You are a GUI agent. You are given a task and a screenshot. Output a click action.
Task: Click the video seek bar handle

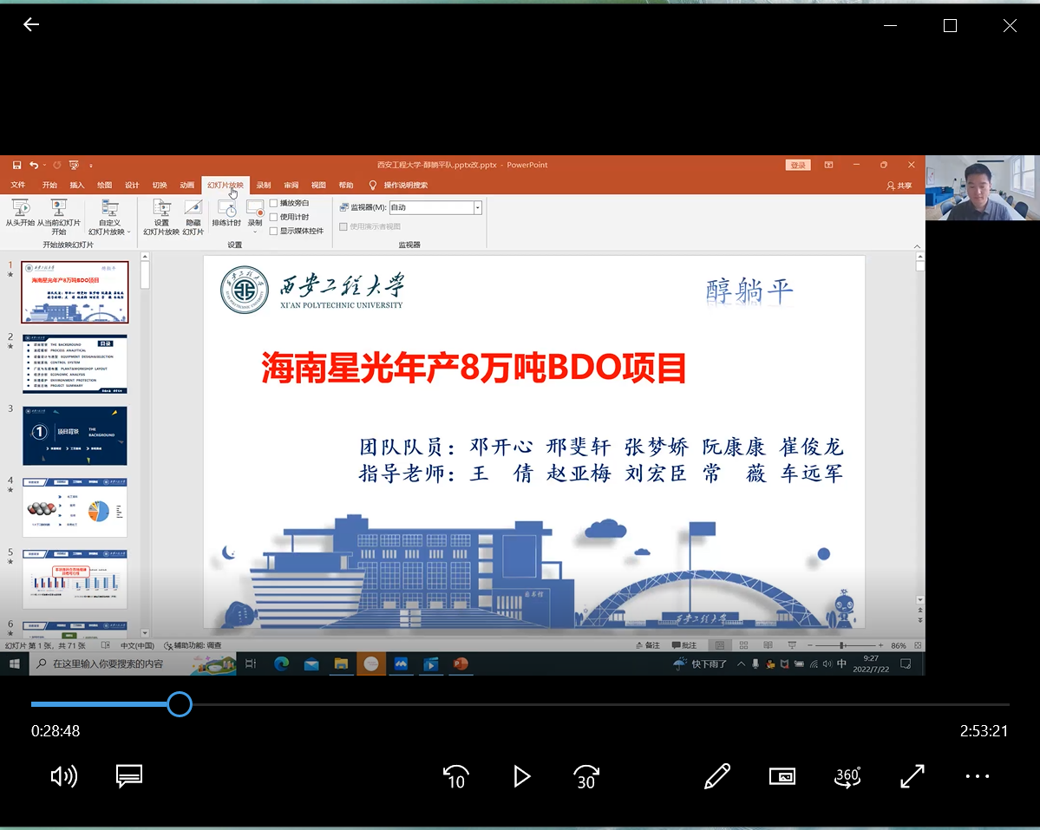(180, 704)
